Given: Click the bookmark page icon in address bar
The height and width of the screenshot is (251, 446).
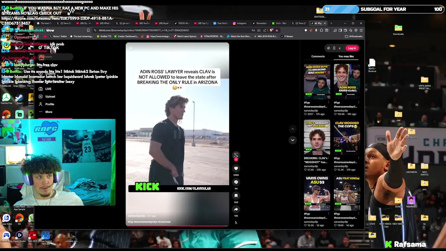Looking at the screenshot, I should click(x=88, y=30).
